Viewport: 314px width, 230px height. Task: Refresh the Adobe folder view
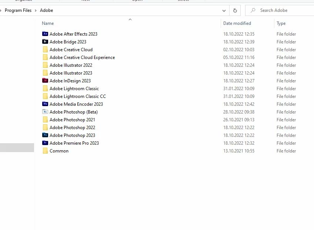coord(235,10)
